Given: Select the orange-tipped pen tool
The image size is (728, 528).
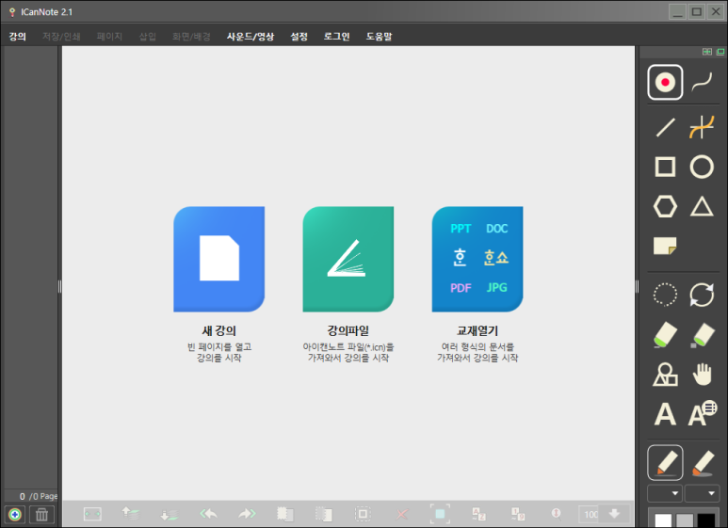Looking at the screenshot, I should coord(665,462).
